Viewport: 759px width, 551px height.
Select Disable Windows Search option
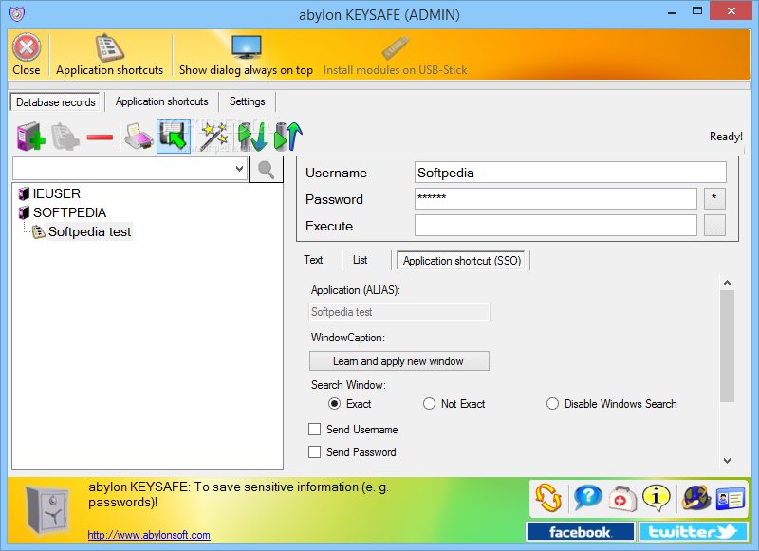click(552, 403)
